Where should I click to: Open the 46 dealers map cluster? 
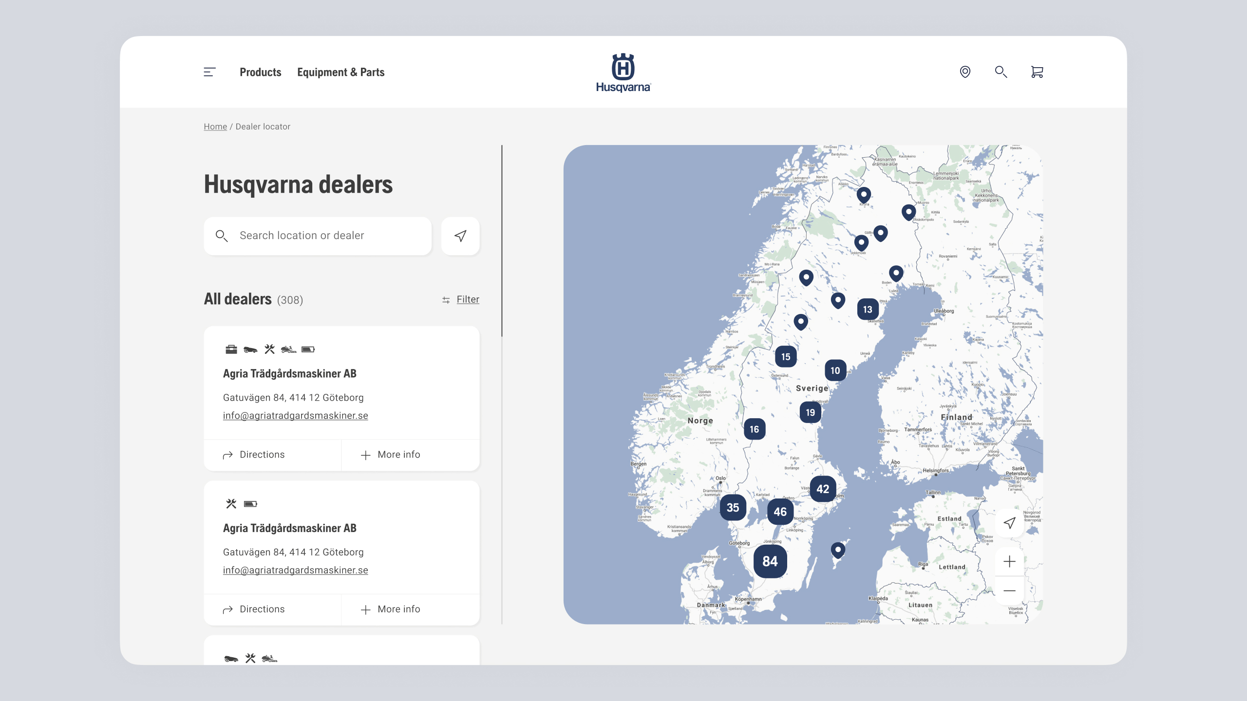click(780, 512)
